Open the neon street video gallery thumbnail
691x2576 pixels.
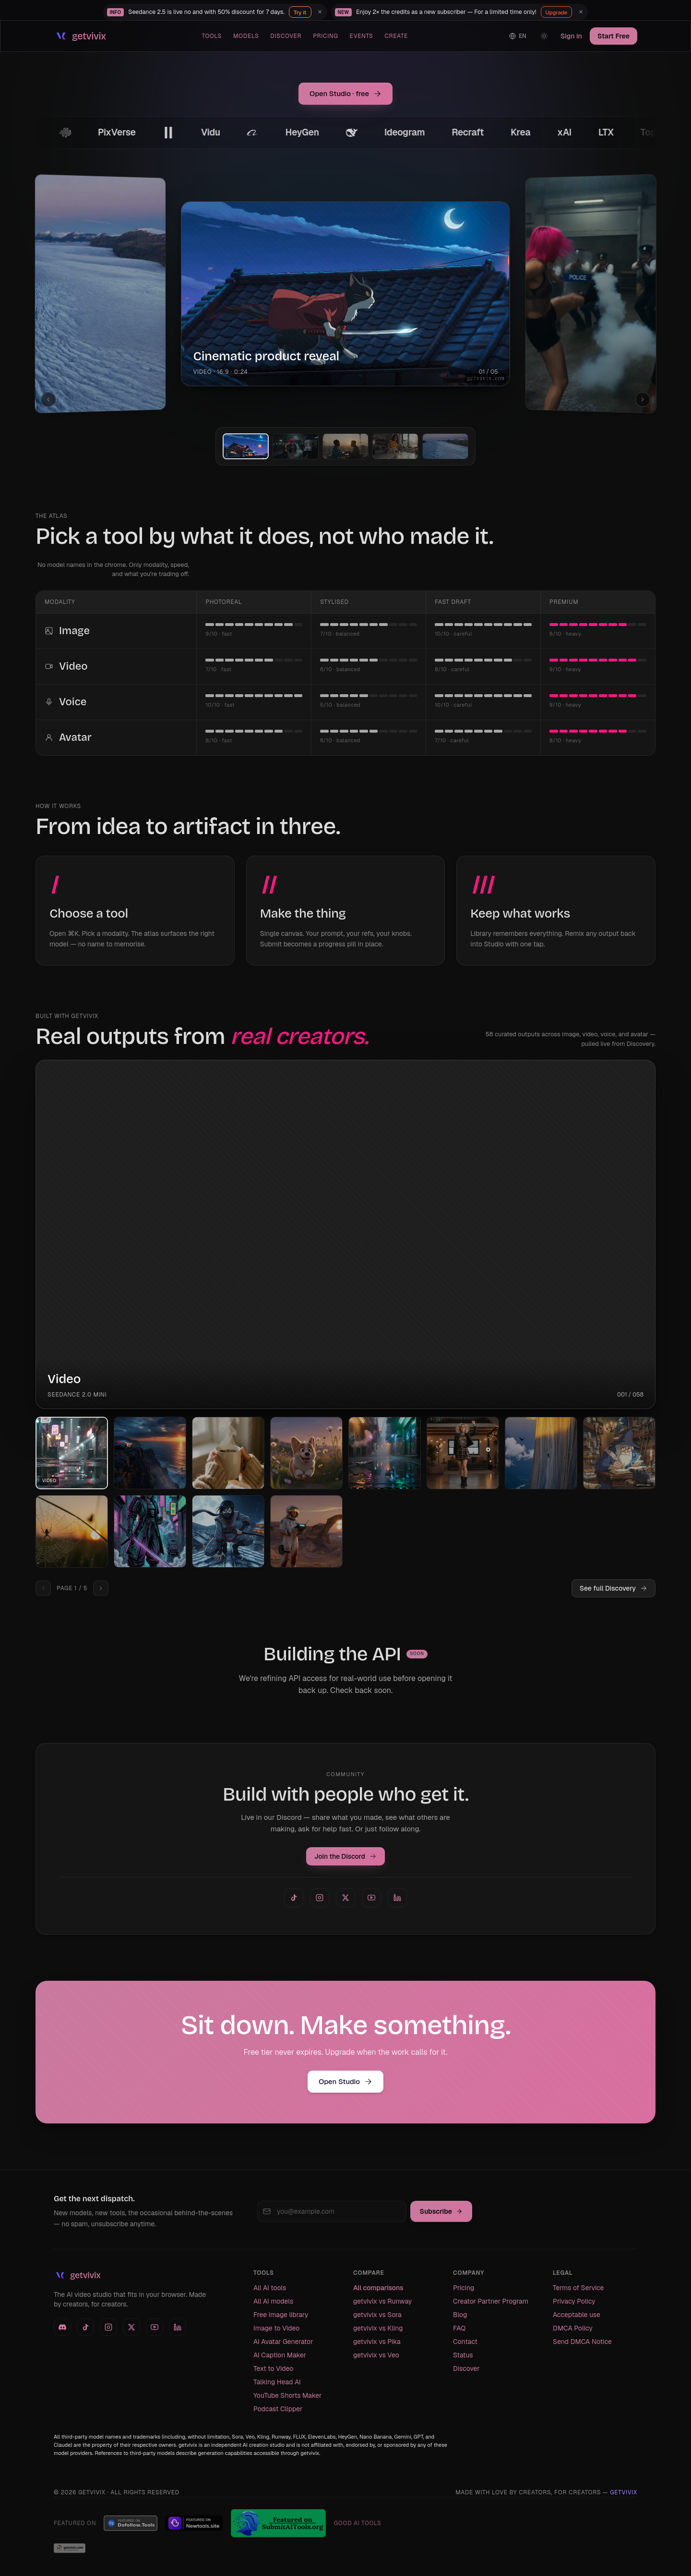(72, 1453)
